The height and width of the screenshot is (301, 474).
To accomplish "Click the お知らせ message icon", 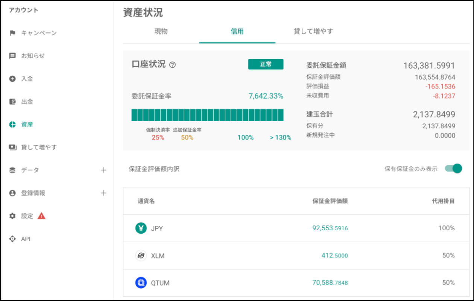I will pos(12,56).
